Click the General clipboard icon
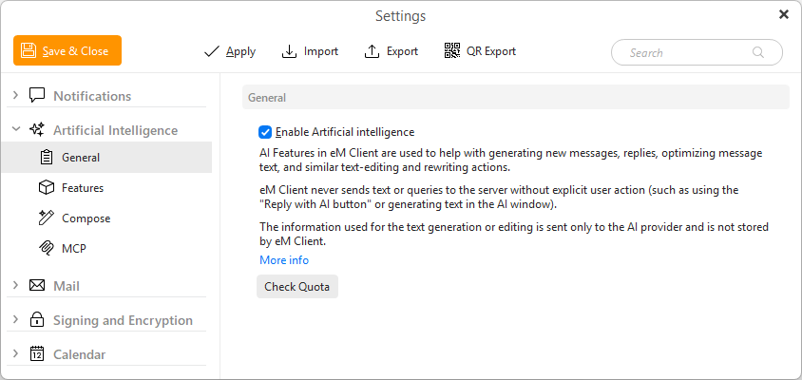Viewport: 802px width, 380px height. (x=47, y=157)
